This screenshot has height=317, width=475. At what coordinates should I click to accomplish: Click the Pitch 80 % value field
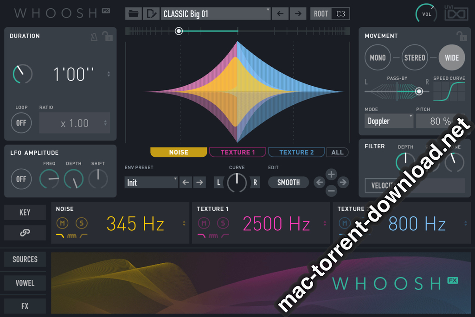(x=440, y=121)
